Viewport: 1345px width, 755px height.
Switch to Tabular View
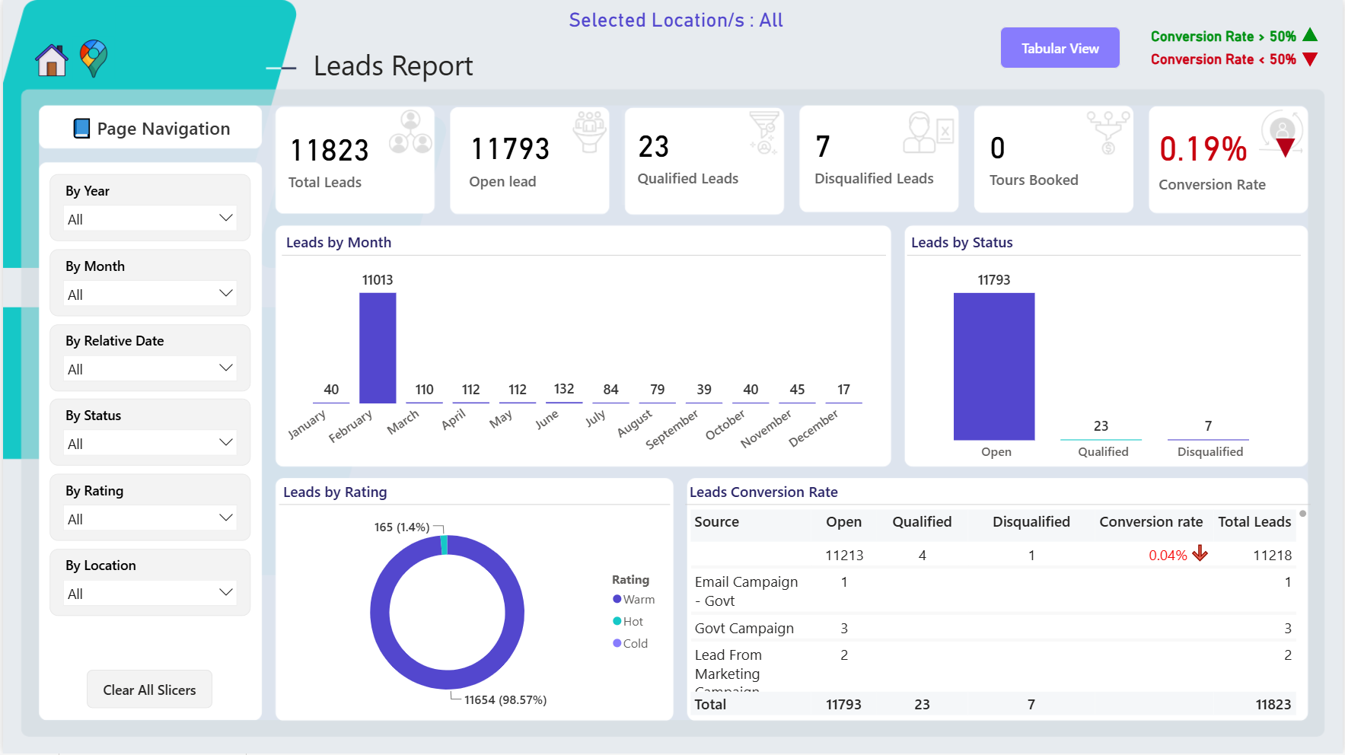click(x=1060, y=48)
